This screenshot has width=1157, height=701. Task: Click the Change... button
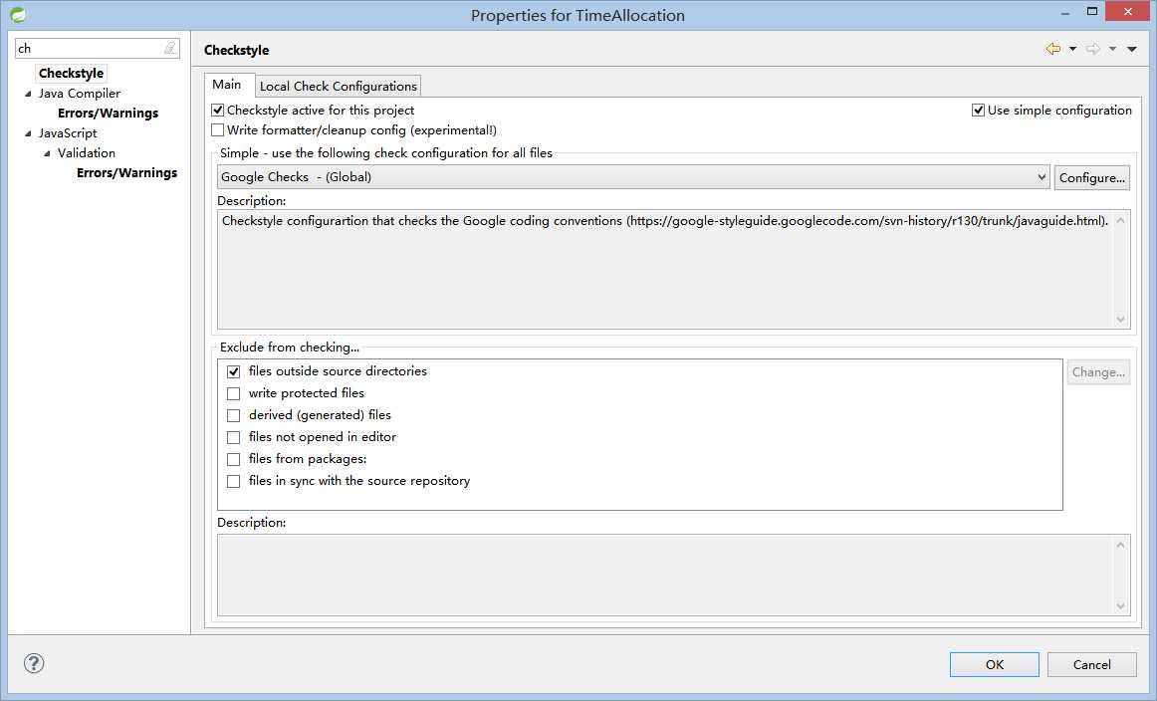(x=1098, y=371)
